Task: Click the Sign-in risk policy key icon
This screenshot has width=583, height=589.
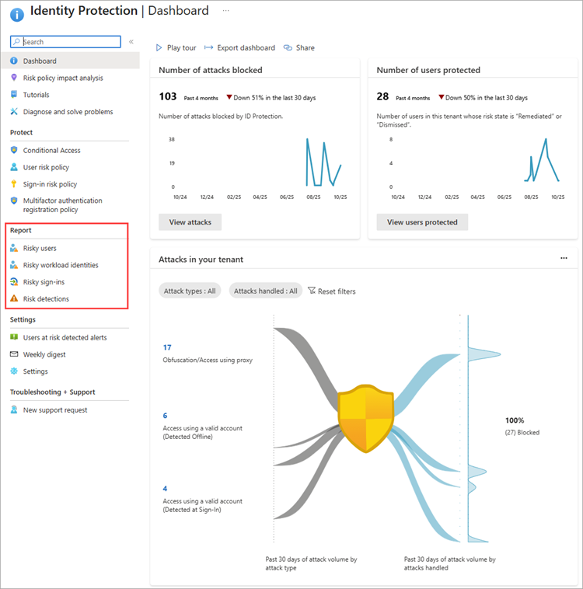Action: point(14,184)
